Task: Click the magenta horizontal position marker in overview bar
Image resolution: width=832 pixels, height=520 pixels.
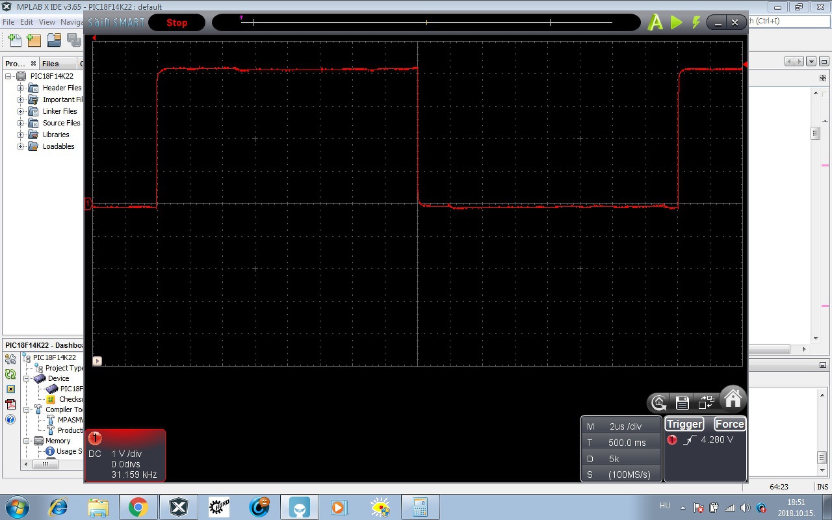Action: click(242, 18)
